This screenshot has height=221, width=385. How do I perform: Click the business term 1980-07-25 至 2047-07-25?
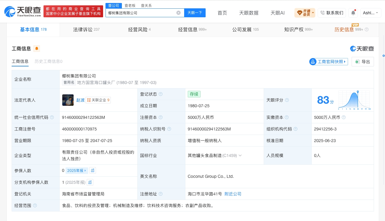click(87, 141)
